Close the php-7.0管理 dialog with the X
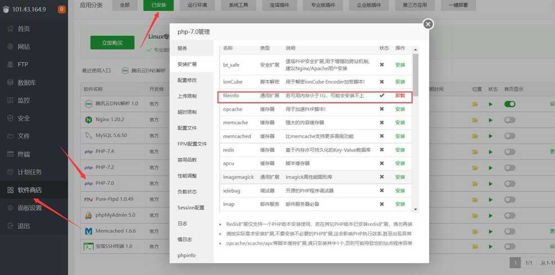Viewport: 555px width, 275px height. 428,24
